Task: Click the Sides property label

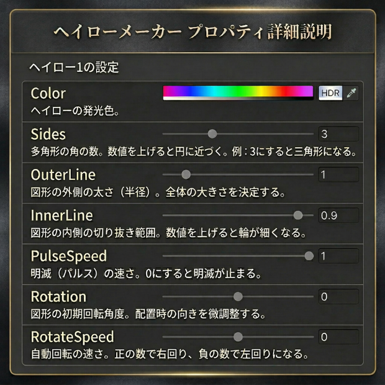Action: coord(48,134)
